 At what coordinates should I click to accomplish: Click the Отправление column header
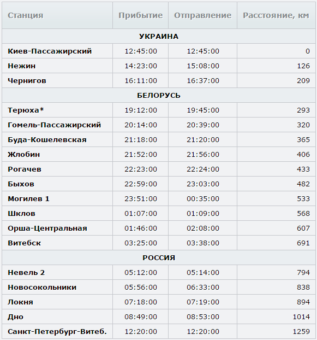point(203,15)
